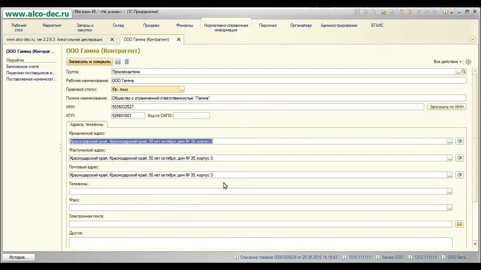Click the grayed save icon in title bar

pos(357,12)
